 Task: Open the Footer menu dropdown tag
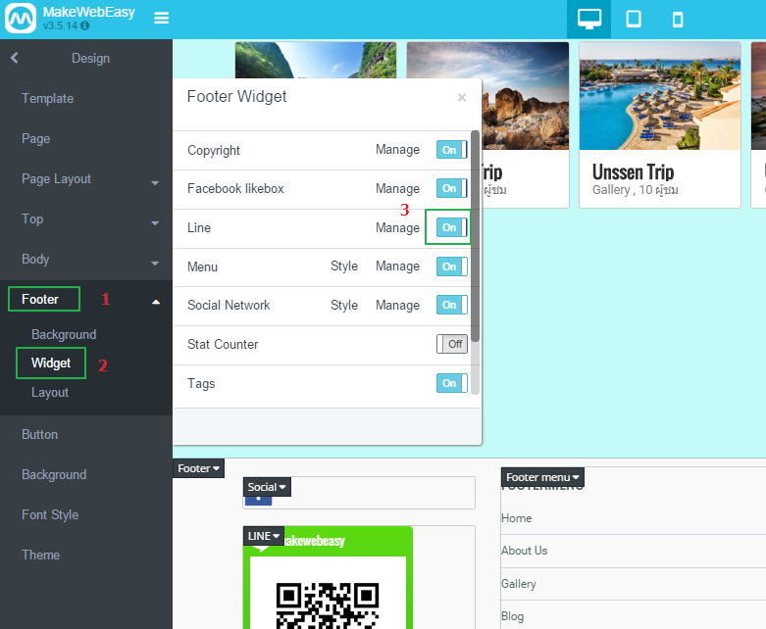(542, 477)
